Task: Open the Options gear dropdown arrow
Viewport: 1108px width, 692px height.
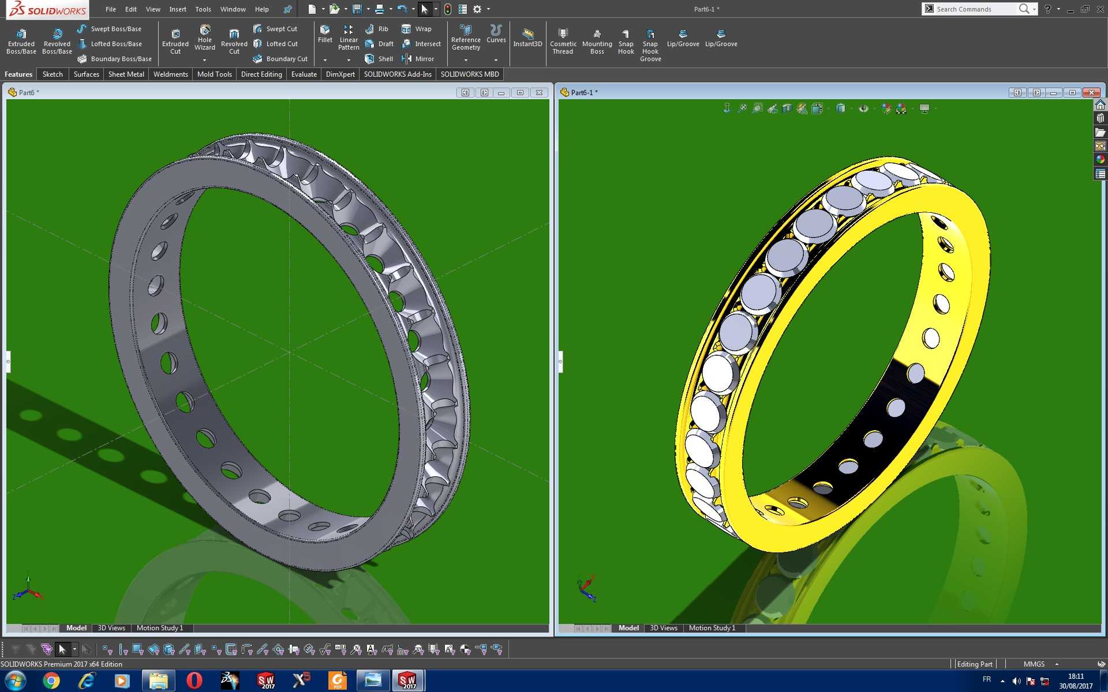Action: pos(488,9)
